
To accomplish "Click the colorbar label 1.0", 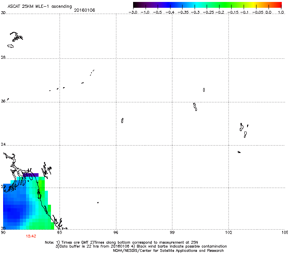I will coord(281,12).
